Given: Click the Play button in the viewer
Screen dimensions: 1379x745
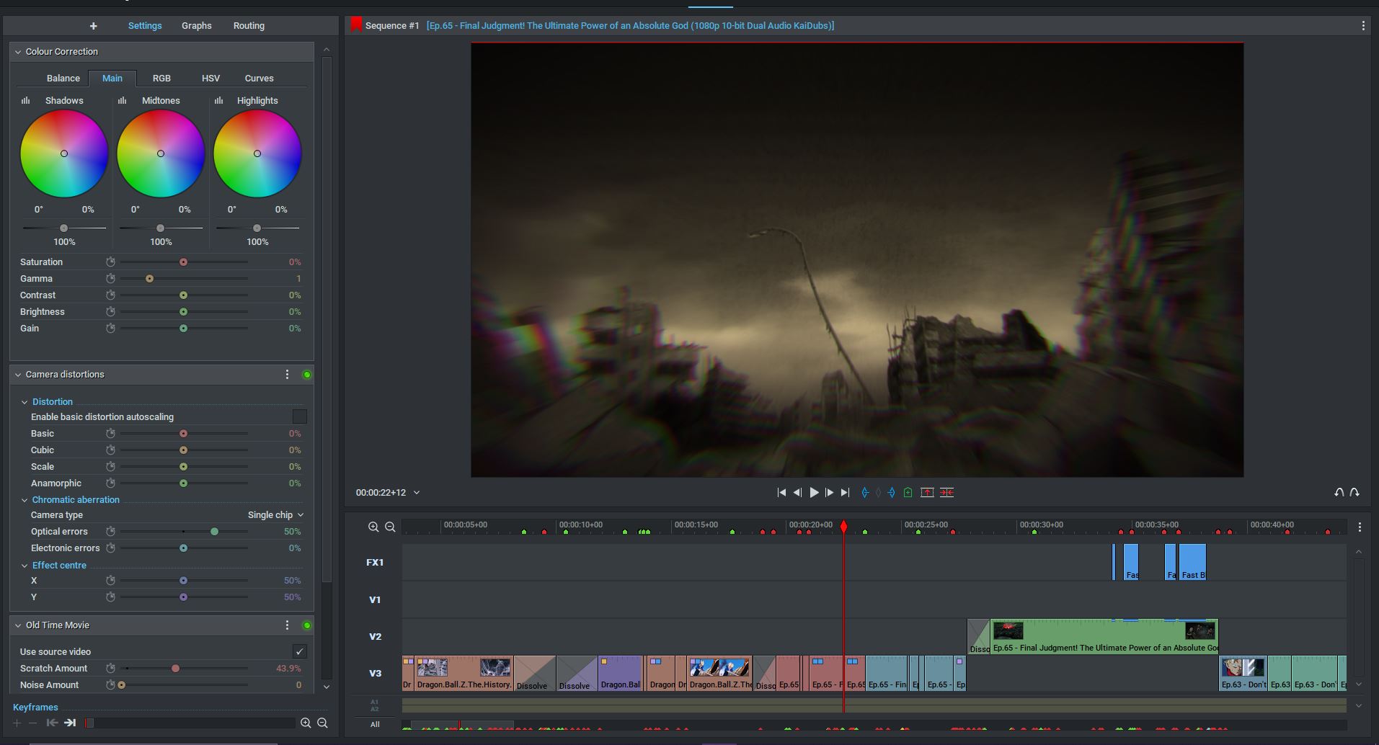Looking at the screenshot, I should [814, 493].
